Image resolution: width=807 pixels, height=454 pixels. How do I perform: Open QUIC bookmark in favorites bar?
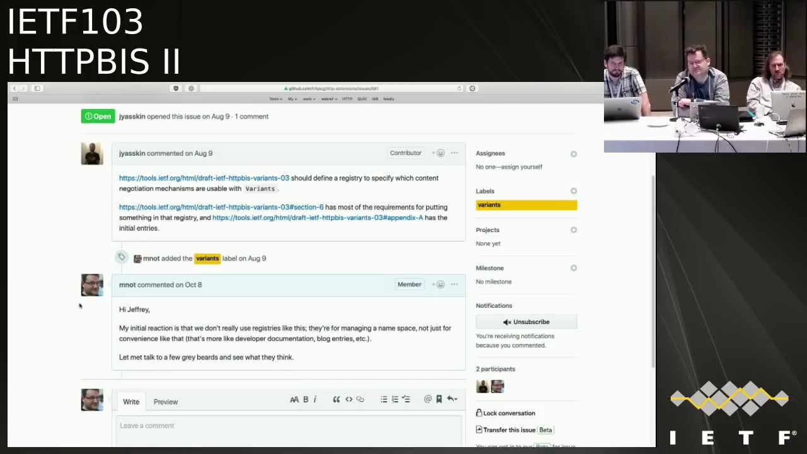click(362, 99)
